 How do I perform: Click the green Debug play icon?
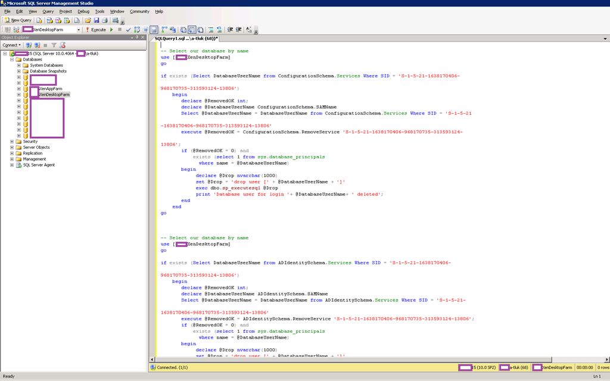point(111,29)
